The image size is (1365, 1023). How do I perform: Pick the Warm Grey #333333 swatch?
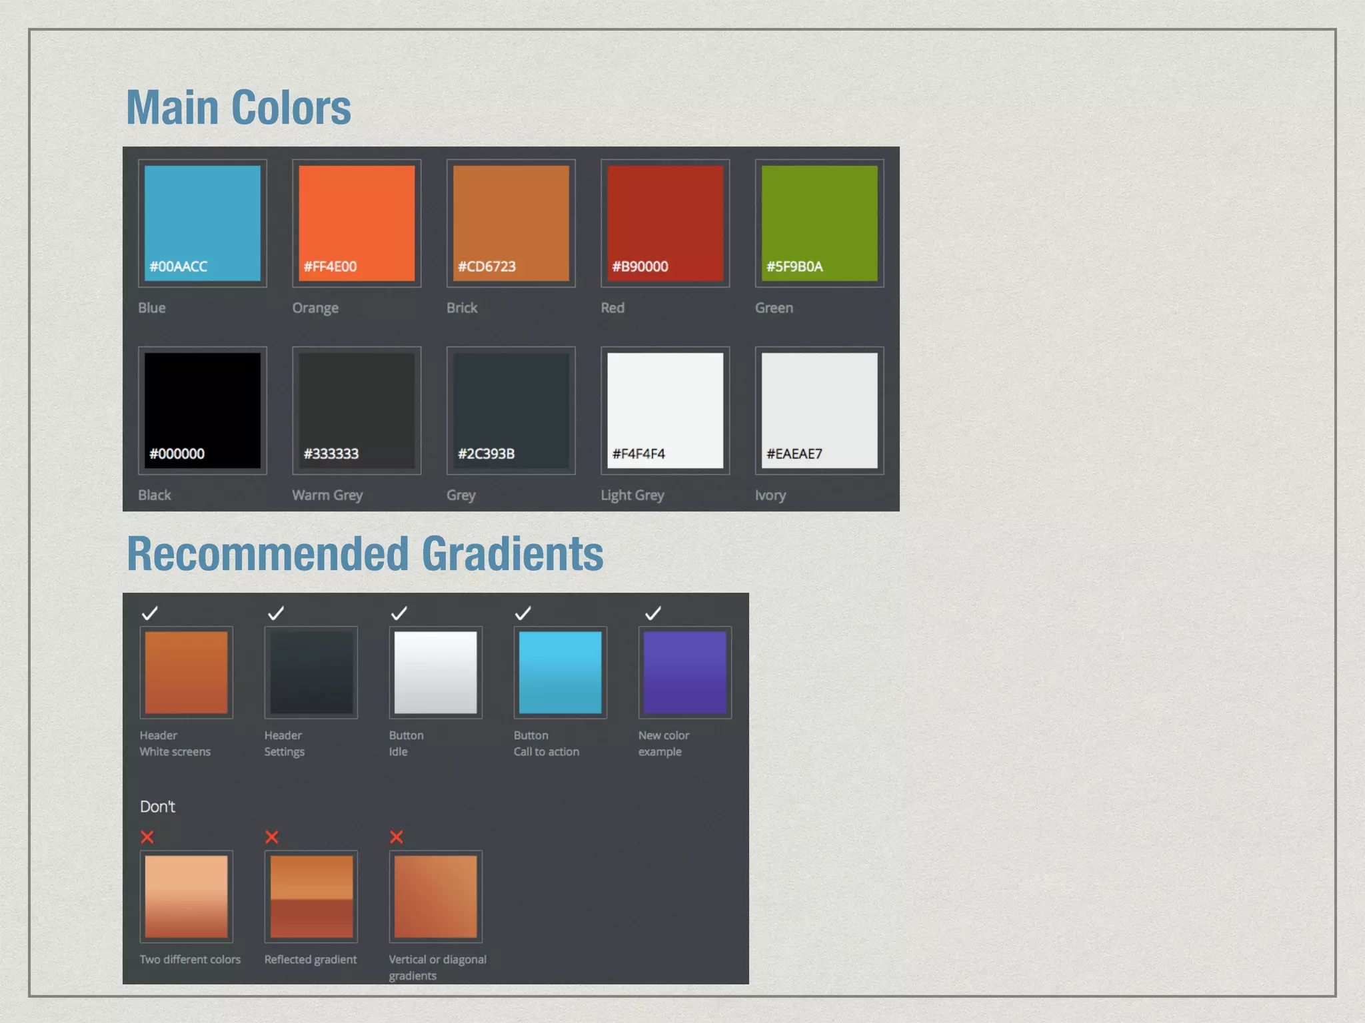click(357, 410)
